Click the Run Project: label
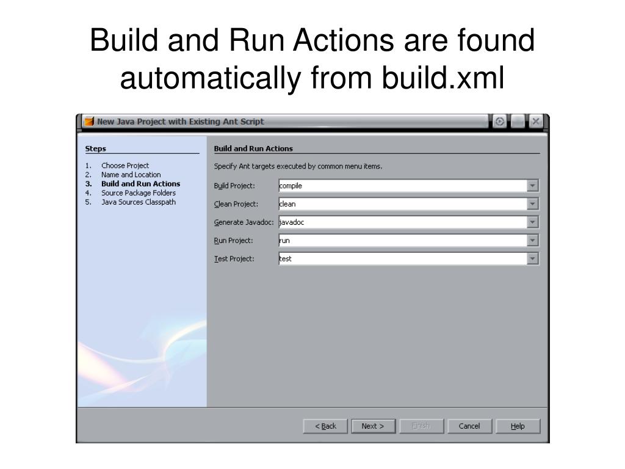 [234, 241]
